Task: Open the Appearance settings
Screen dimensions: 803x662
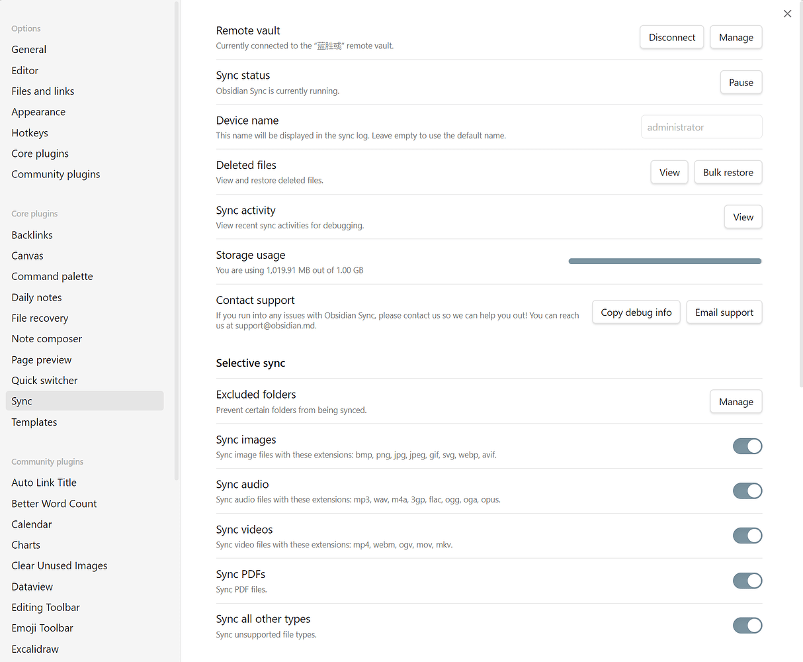Action: 38,111
